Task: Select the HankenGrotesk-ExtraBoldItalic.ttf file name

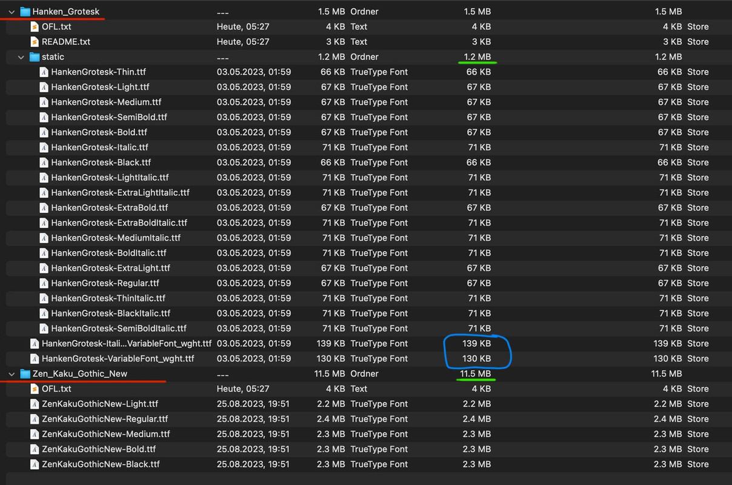Action: point(119,223)
